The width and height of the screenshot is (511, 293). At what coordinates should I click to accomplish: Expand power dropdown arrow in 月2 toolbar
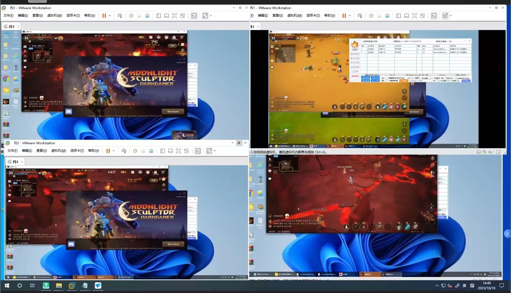point(114,151)
